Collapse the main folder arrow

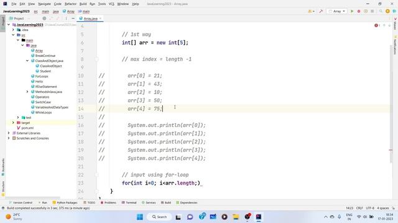click(x=18, y=40)
